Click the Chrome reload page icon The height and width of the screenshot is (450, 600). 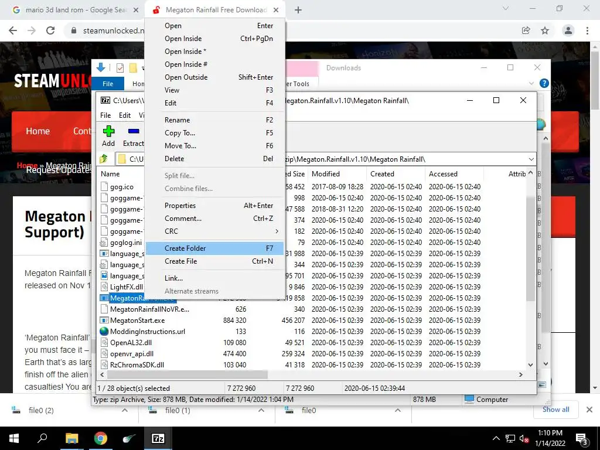coord(50,30)
